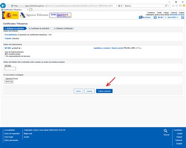
Task: Focus the NIF/NIE input field
Action: (x=10, y=68)
